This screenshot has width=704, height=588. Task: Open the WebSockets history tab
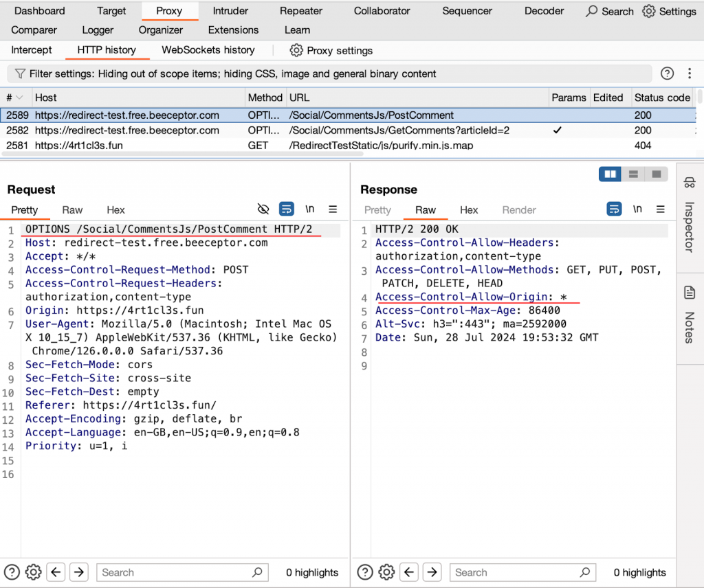pyautogui.click(x=208, y=50)
